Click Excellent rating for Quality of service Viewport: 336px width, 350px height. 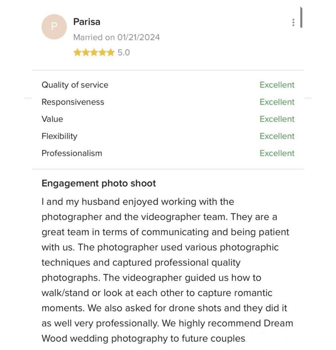click(277, 85)
